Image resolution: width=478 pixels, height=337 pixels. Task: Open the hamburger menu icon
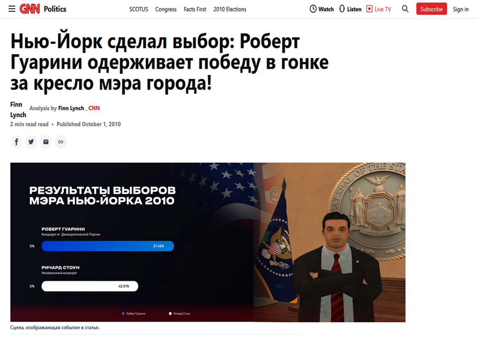[x=12, y=9]
